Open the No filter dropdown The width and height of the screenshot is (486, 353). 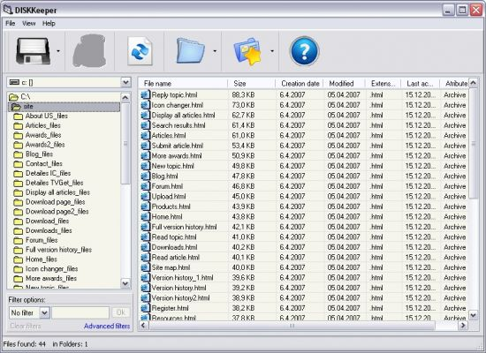click(29, 312)
